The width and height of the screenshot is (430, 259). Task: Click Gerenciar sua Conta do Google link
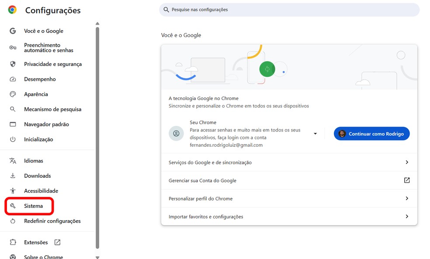coord(202,180)
